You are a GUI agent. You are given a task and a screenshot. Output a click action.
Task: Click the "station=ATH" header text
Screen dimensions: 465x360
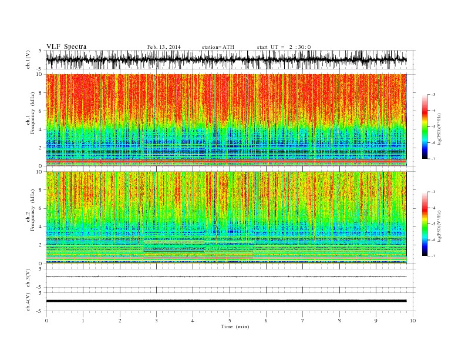click(218, 47)
